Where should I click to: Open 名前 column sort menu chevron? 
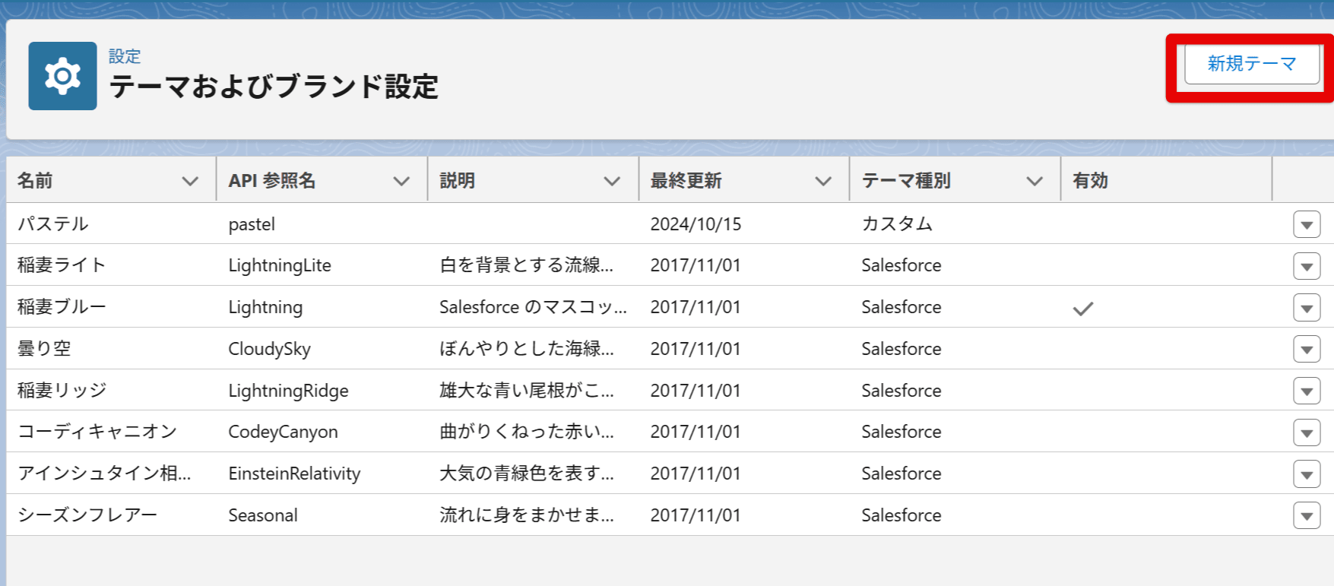click(190, 181)
